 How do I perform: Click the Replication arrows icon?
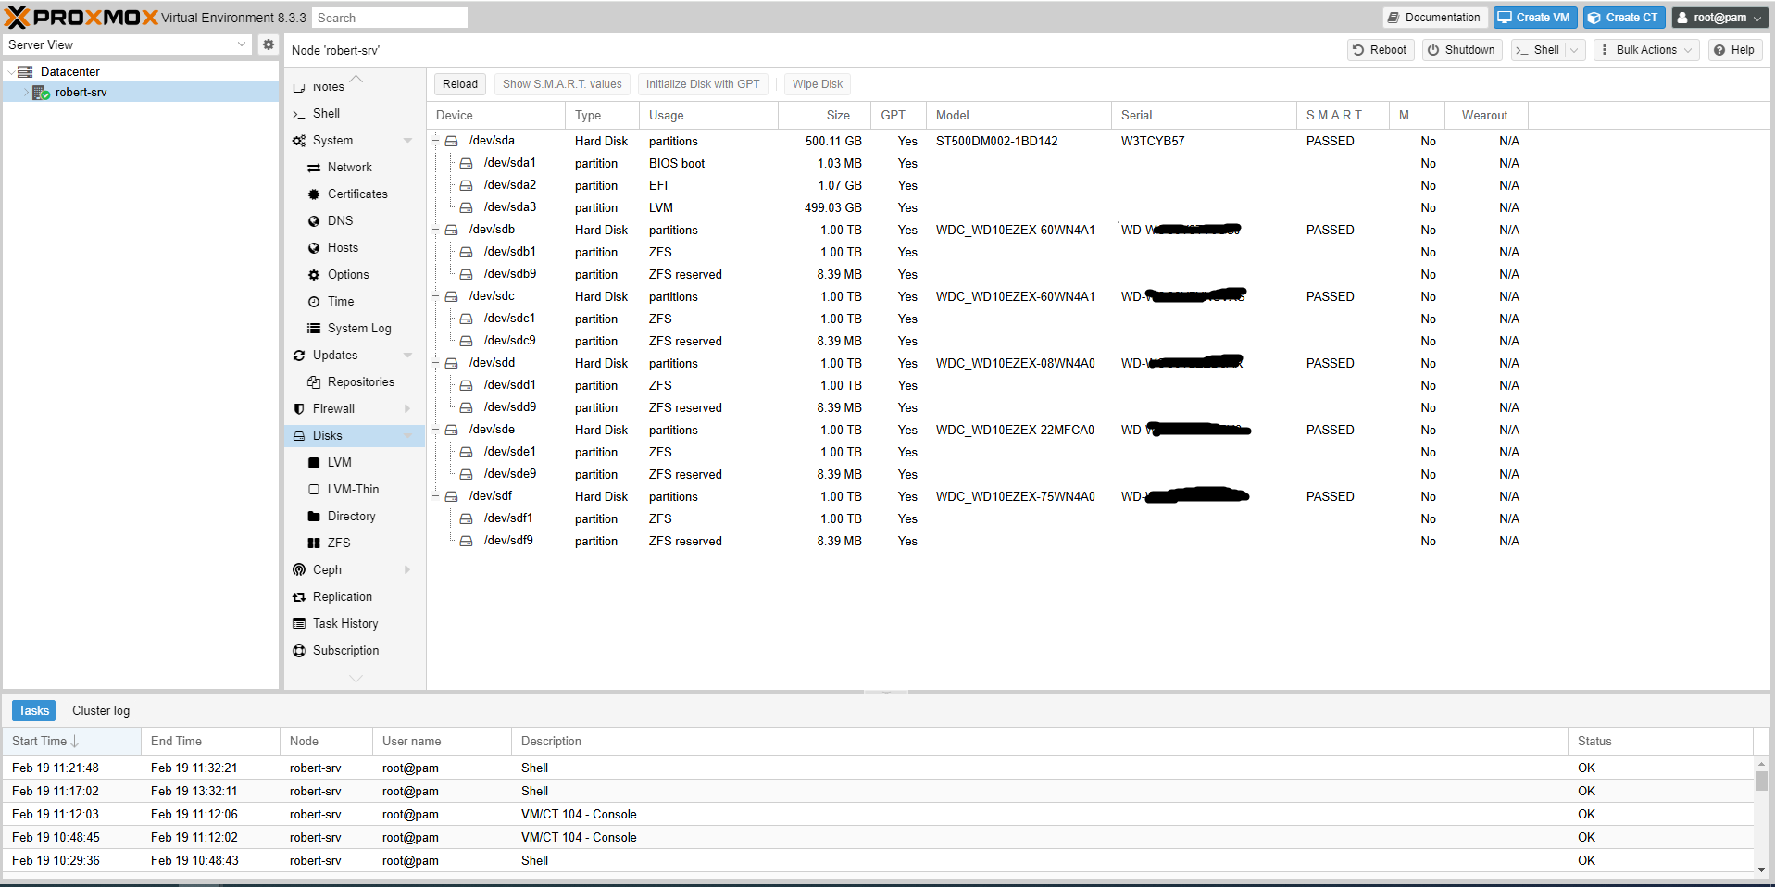click(x=299, y=597)
